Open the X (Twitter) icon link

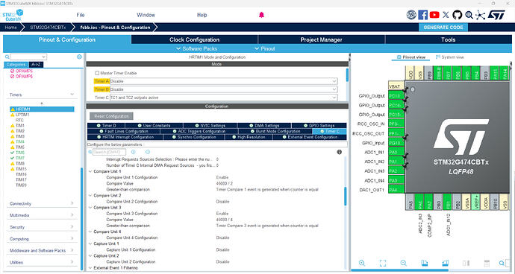pyautogui.click(x=446, y=15)
